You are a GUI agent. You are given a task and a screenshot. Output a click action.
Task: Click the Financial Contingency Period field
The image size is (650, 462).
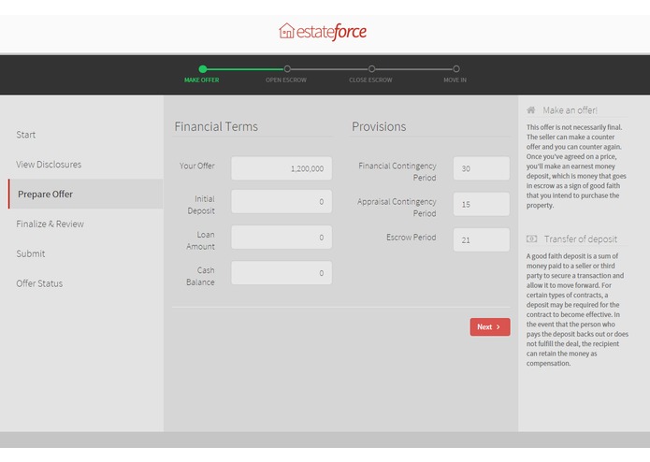[x=482, y=168]
